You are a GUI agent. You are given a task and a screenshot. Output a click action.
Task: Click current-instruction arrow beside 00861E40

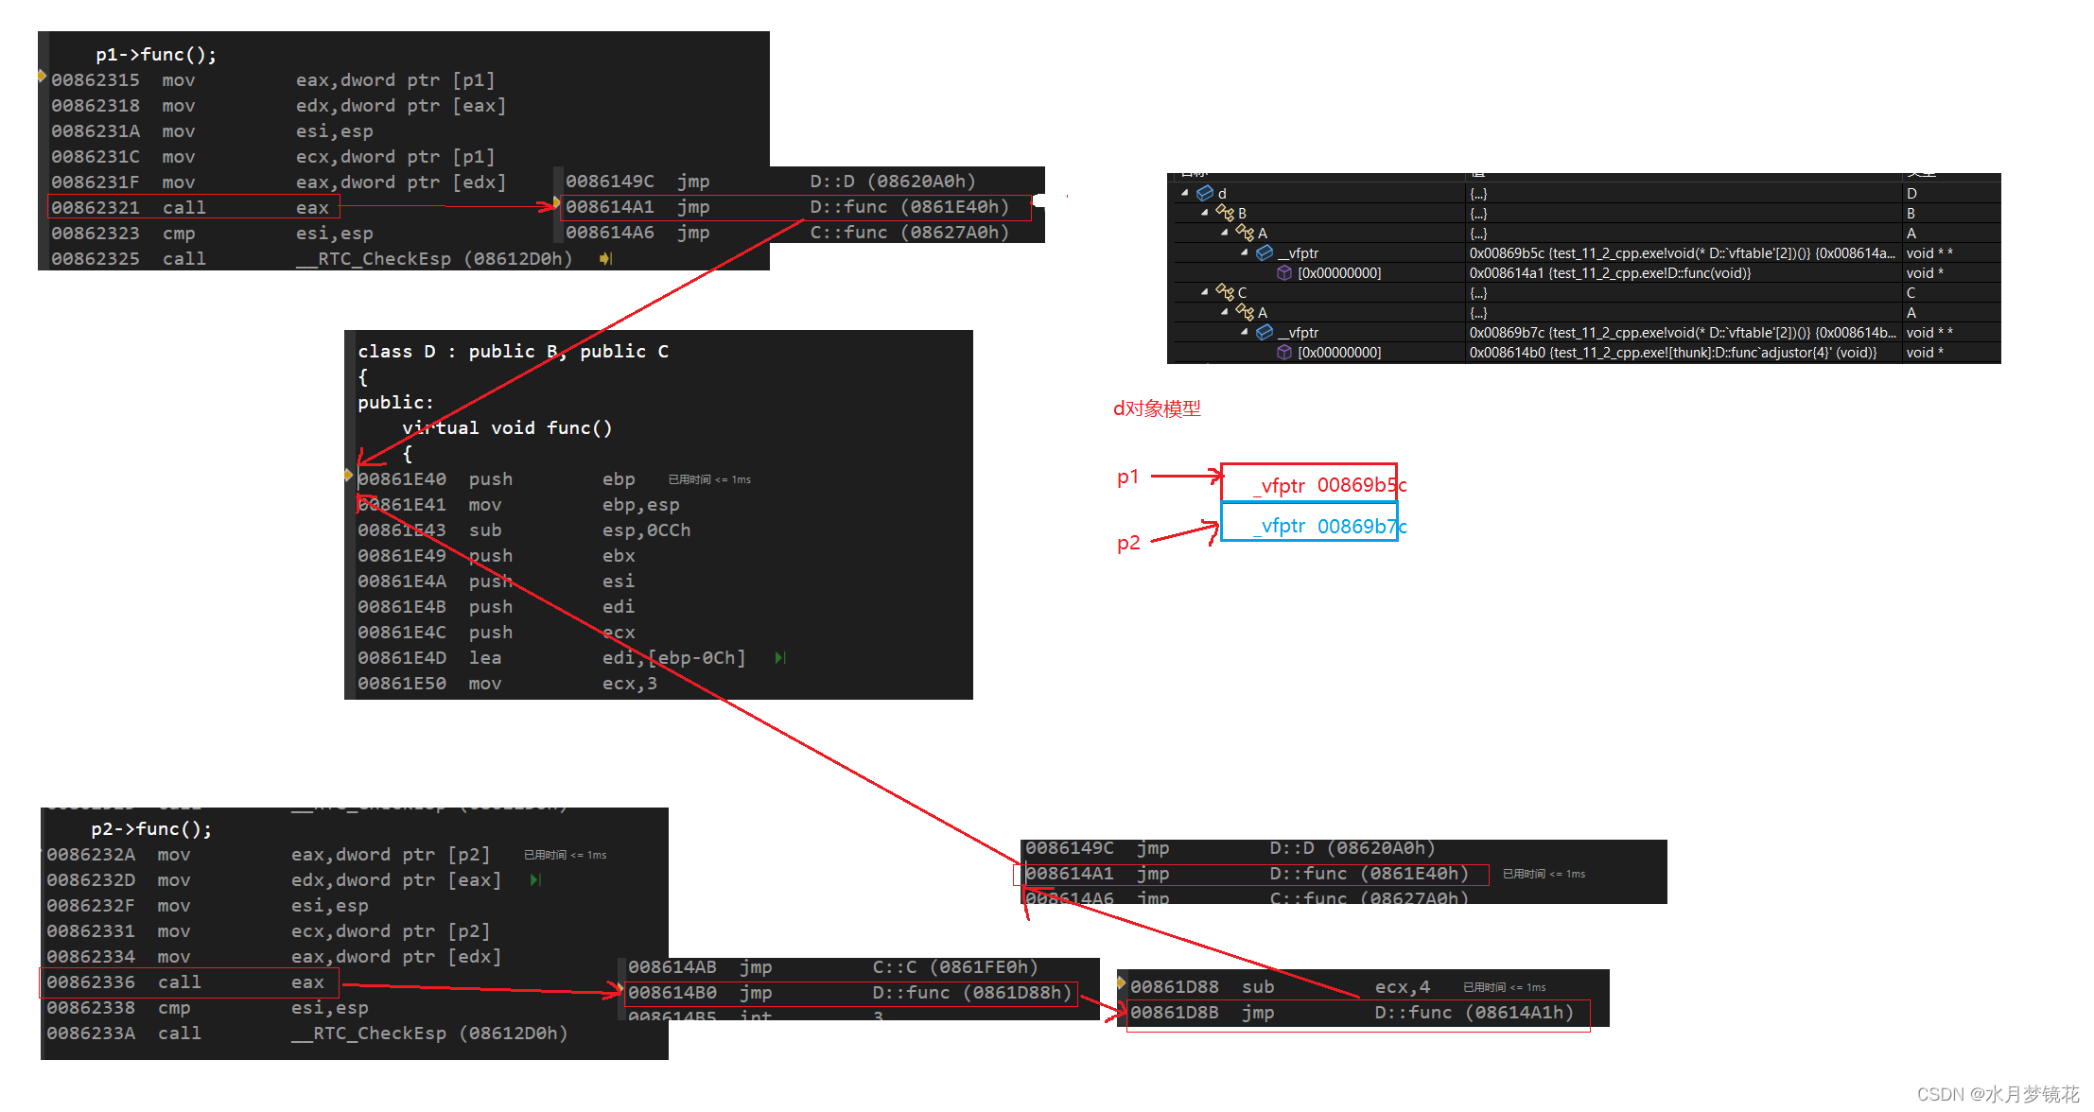coord(348,475)
